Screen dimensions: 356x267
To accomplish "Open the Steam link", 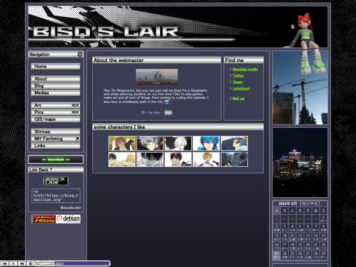I will point(237,82).
